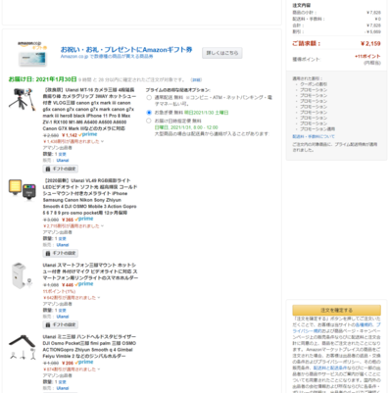
Task: Open the shipping and handling fees link
Action: click(x=314, y=136)
